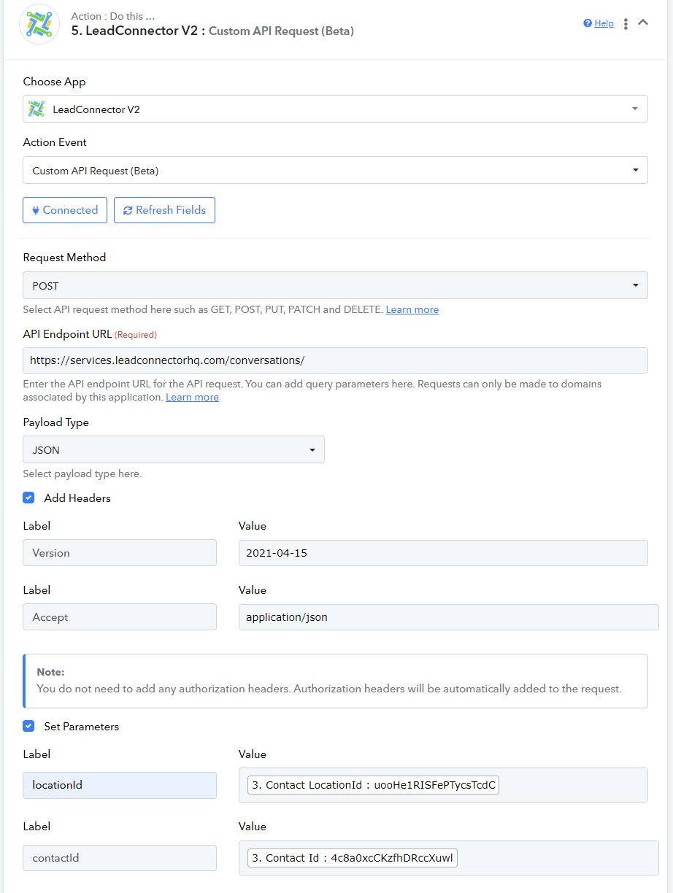
Task: Click the Accept header label field
Action: tap(120, 616)
